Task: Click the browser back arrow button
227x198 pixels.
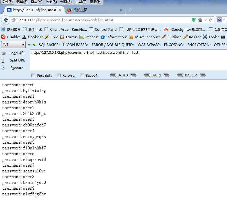Action: (x=6, y=20)
